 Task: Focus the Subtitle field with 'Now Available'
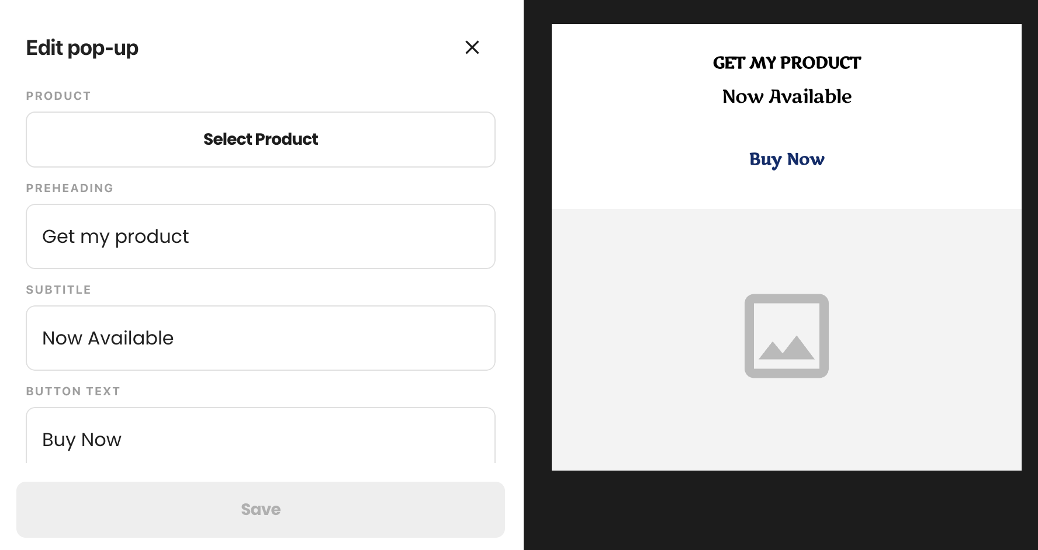tap(261, 338)
